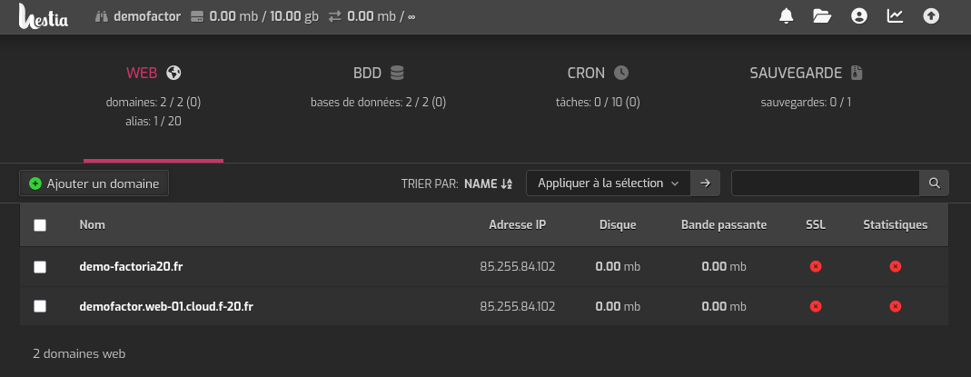Viewport: 971px width, 377px height.
Task: Open the file manager folder icon
Action: point(822,16)
